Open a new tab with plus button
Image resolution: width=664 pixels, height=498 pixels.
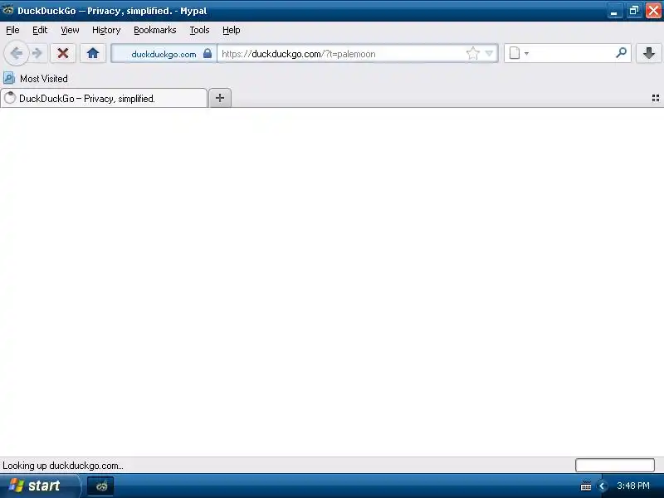220,98
